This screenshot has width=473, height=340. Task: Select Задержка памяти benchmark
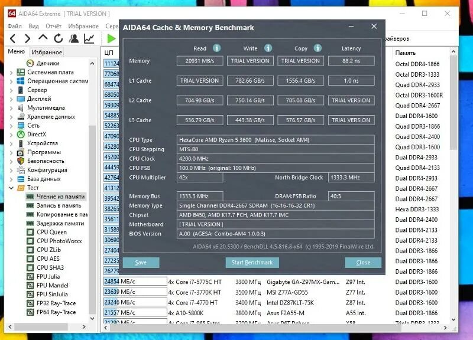60,223
